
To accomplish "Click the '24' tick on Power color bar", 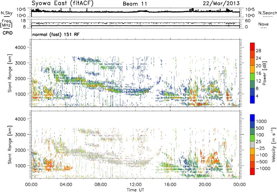I will [258, 58].
